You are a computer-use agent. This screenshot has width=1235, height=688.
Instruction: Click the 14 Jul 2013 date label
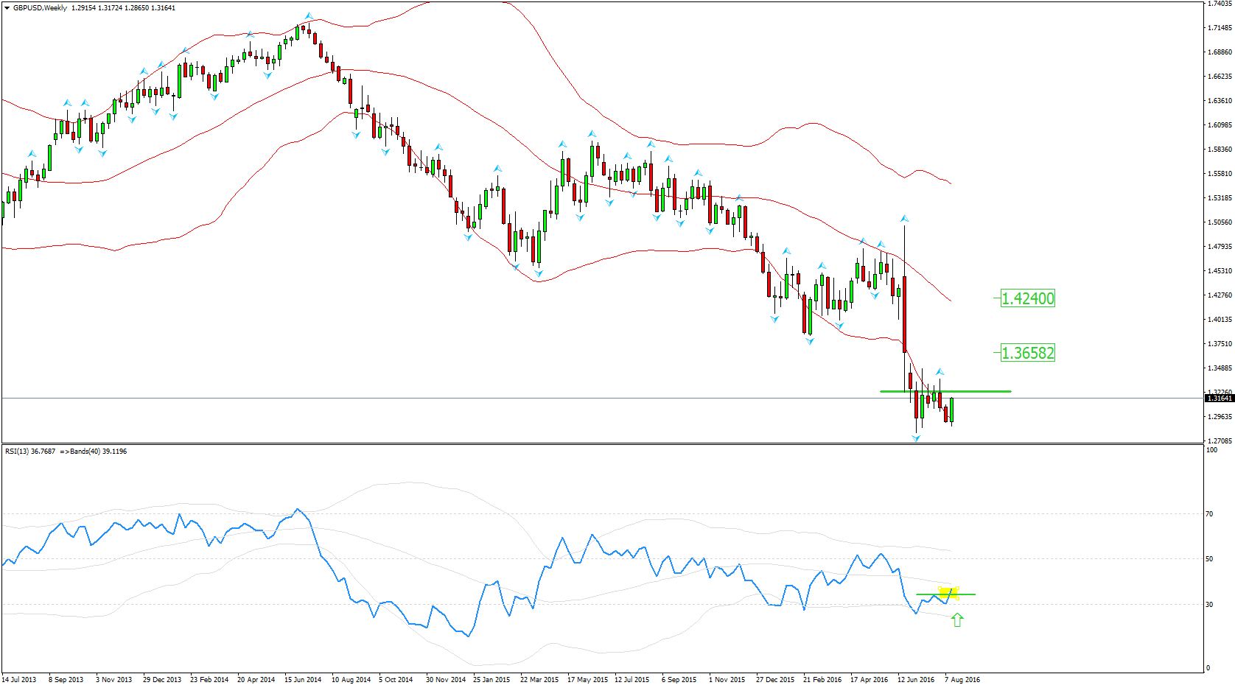point(19,680)
